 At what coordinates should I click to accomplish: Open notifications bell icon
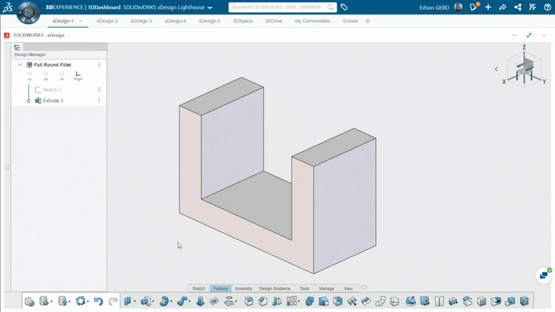(474, 7)
